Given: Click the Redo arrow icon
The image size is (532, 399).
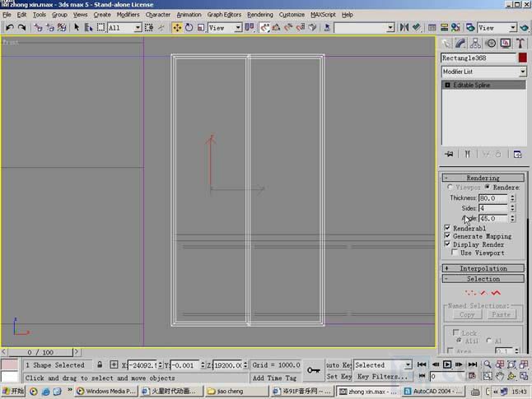Looking at the screenshot, I should 21,27.
